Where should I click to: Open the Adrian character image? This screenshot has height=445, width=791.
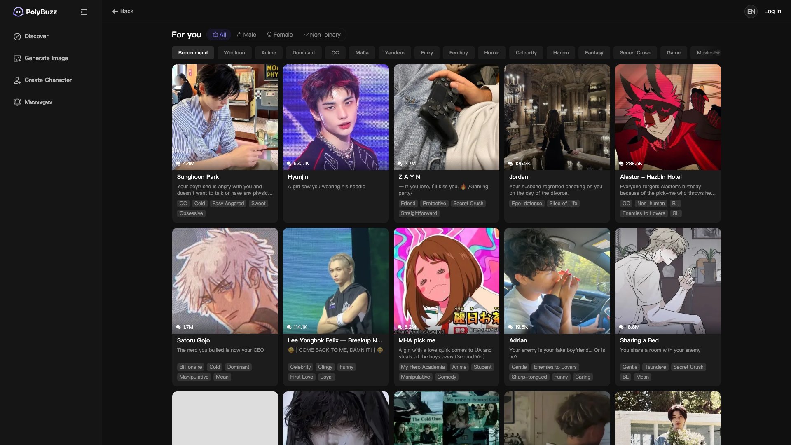(557, 281)
